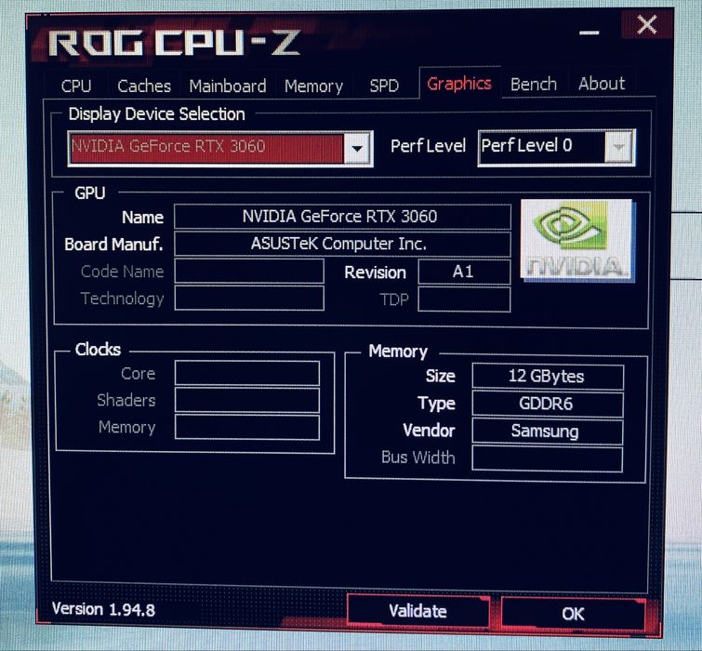Image resolution: width=702 pixels, height=651 pixels.
Task: Open the Perf Level 0 dropdown
Action: tap(557, 146)
